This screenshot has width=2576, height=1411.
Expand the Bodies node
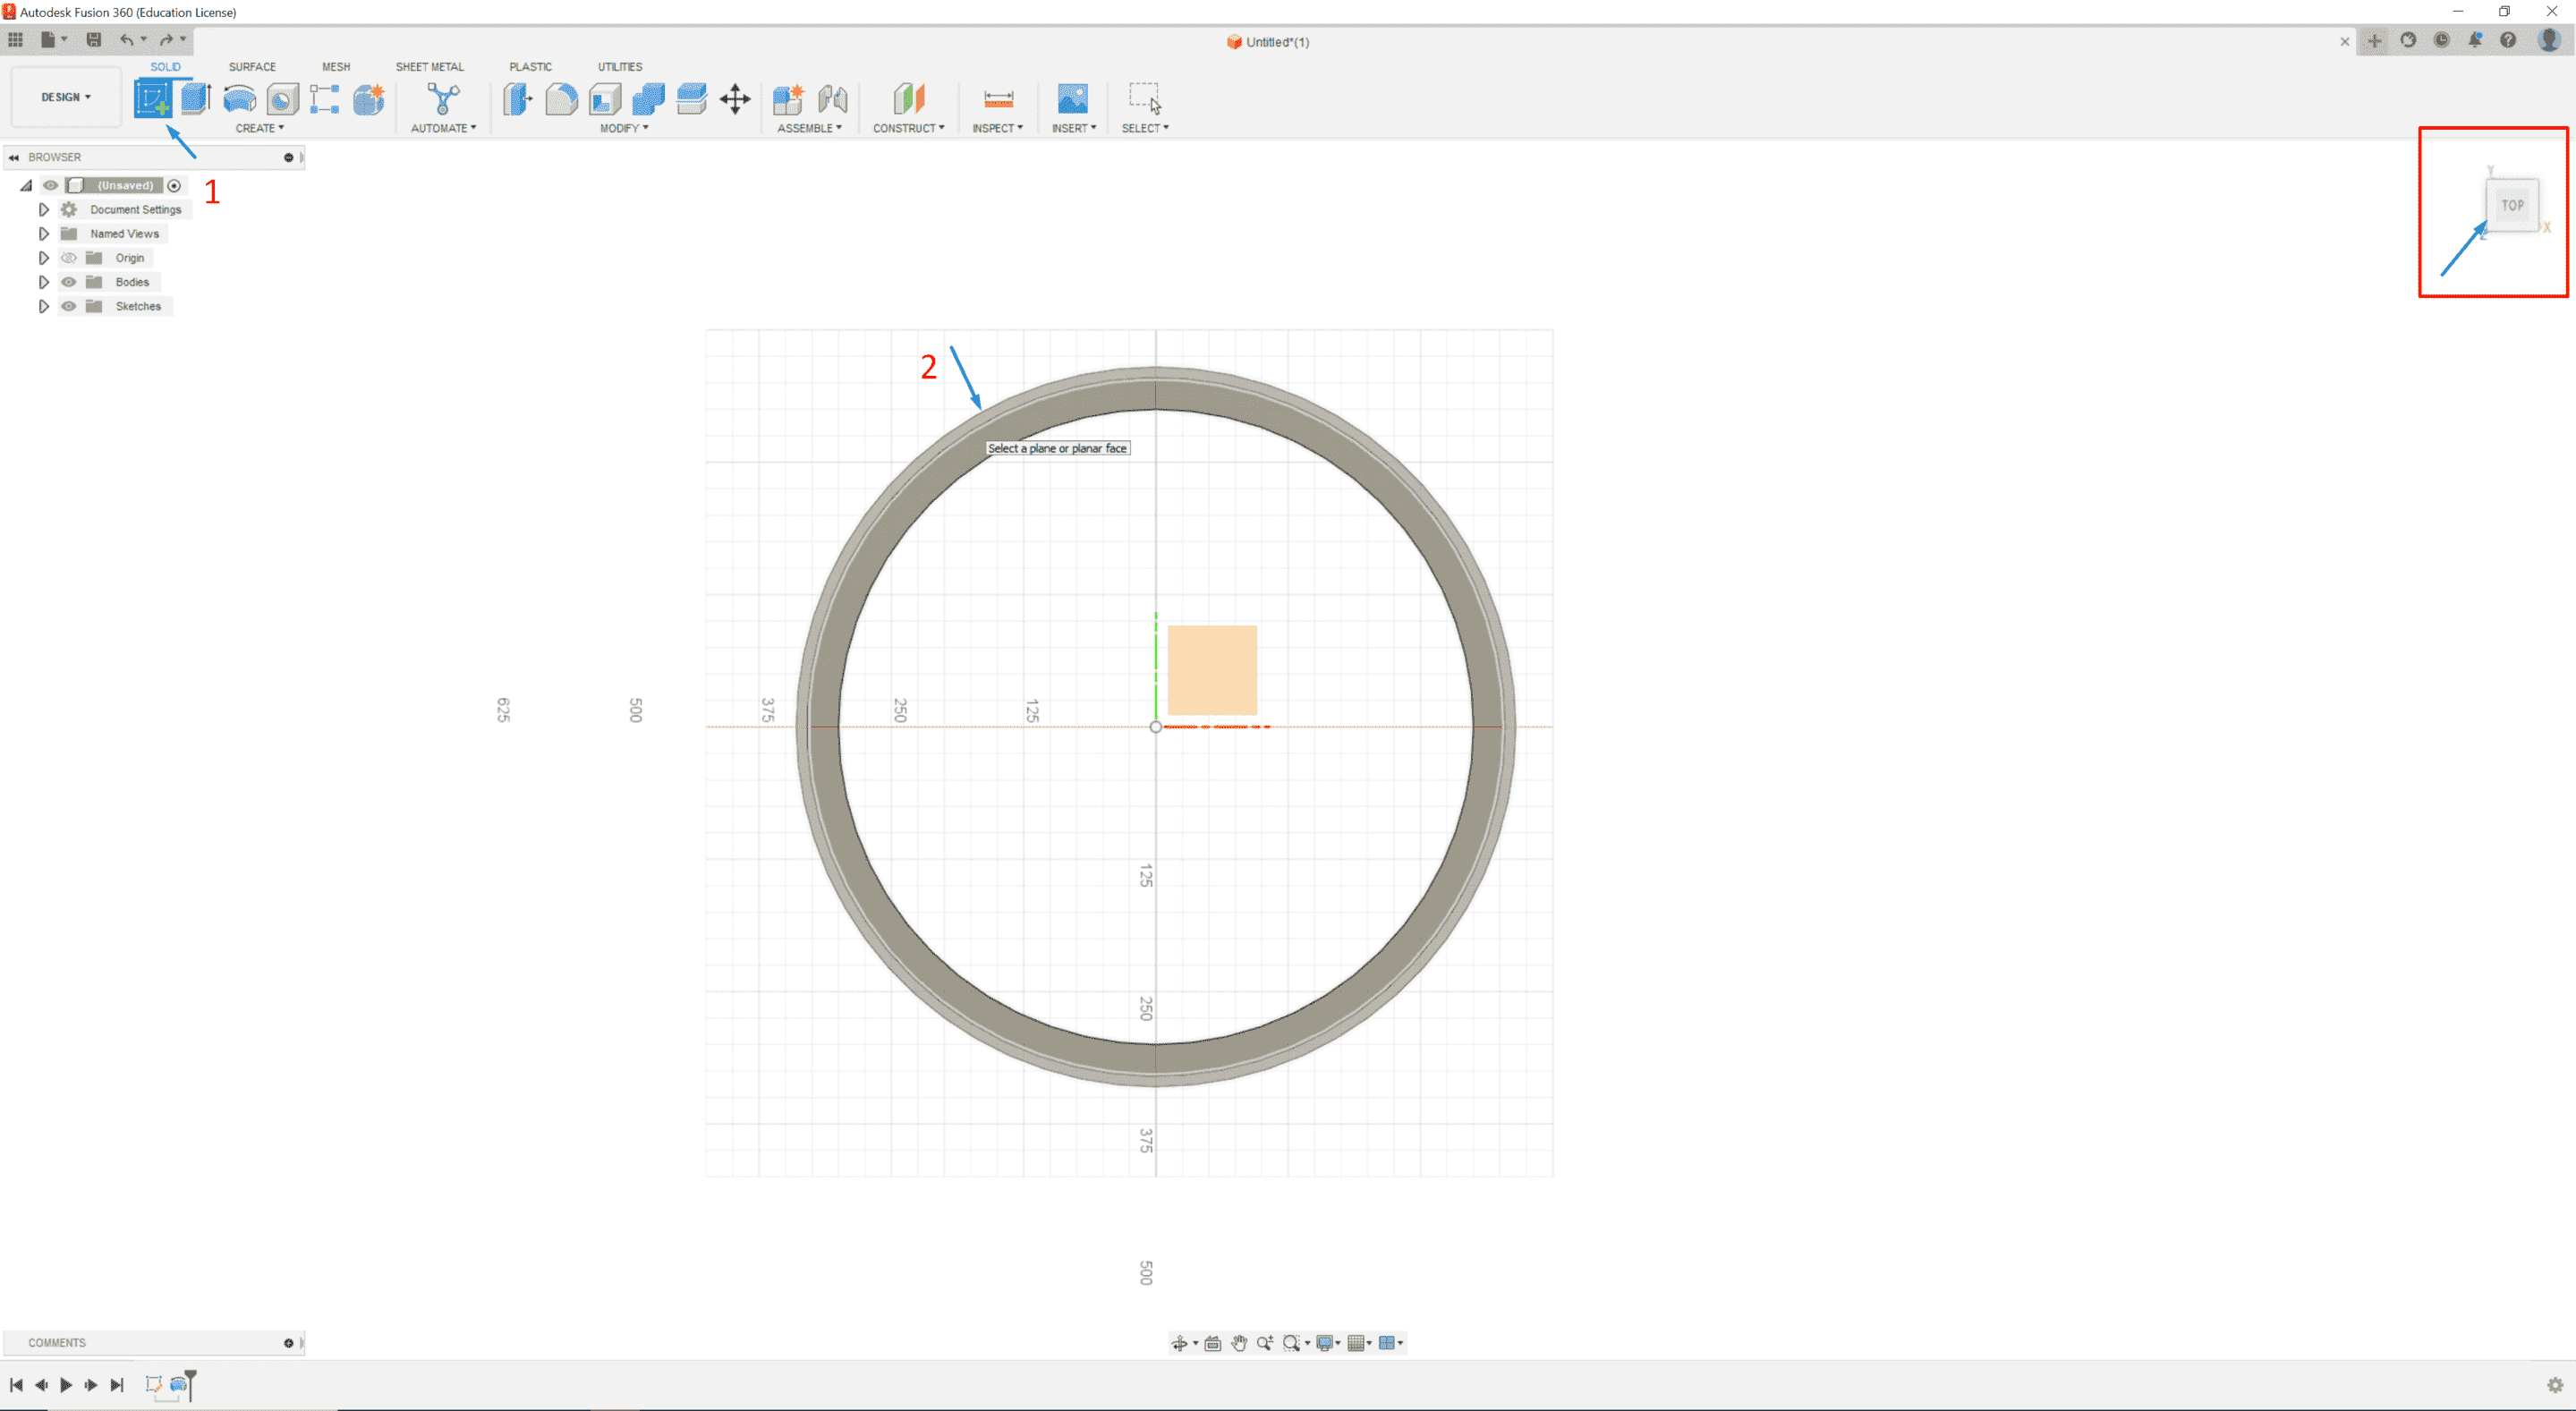tap(43, 282)
